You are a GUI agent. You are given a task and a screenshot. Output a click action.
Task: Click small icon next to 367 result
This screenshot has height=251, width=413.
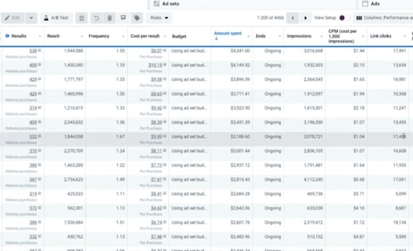pyautogui.click(x=39, y=179)
